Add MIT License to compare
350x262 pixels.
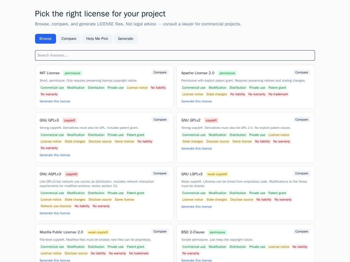click(x=160, y=72)
